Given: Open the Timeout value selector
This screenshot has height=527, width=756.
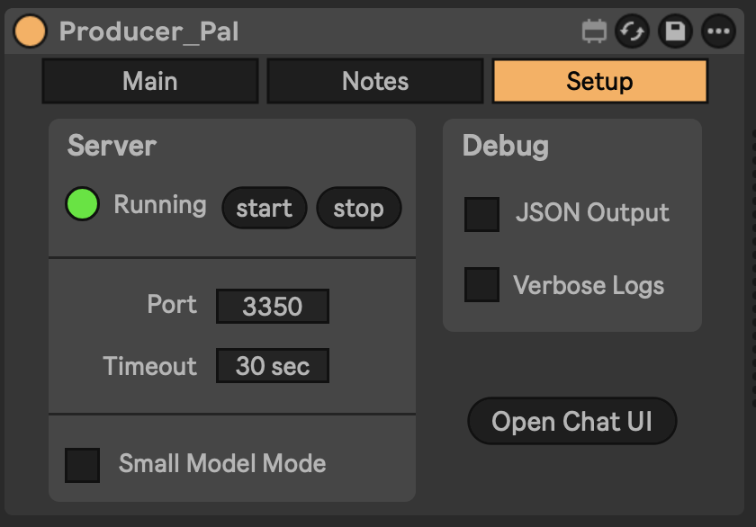Looking at the screenshot, I should tap(273, 365).
